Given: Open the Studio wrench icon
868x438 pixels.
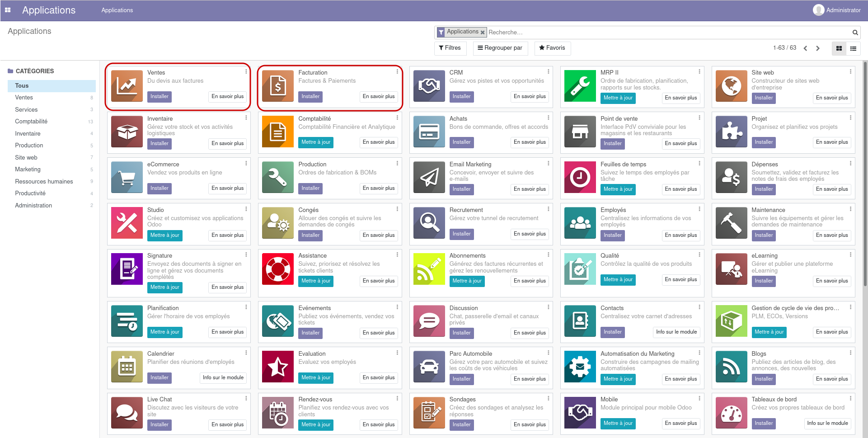Looking at the screenshot, I should (127, 222).
